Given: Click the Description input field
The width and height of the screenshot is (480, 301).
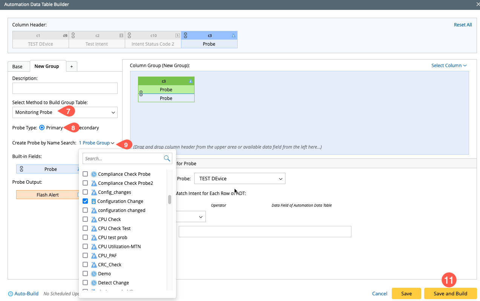Looking at the screenshot, I should (x=65, y=88).
